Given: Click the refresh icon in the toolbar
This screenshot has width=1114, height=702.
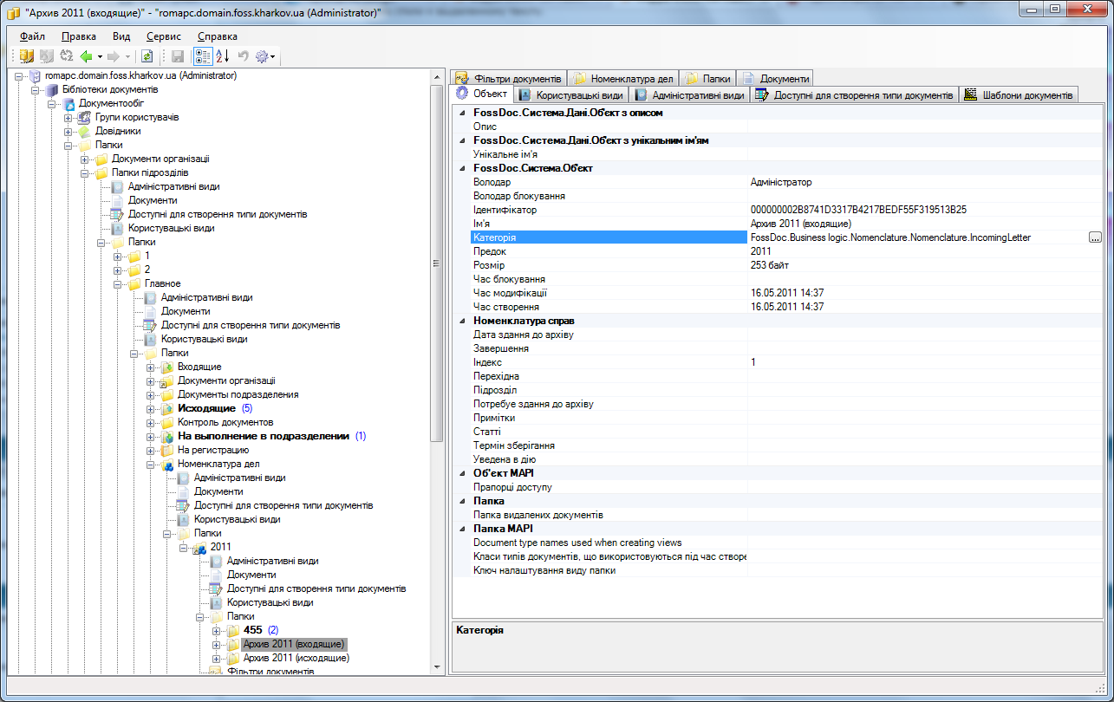Looking at the screenshot, I should point(147,56).
